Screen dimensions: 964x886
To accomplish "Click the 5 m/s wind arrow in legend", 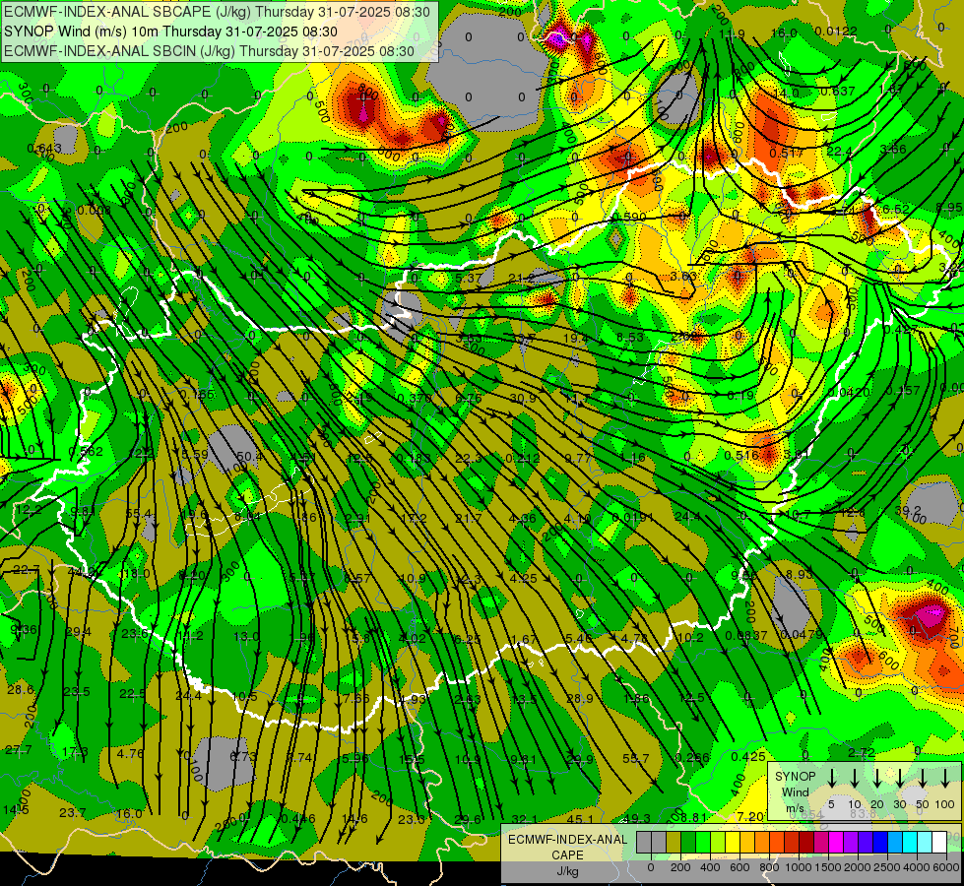I will tap(832, 778).
